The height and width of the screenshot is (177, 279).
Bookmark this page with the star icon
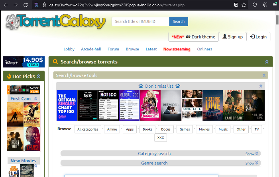click(244, 5)
